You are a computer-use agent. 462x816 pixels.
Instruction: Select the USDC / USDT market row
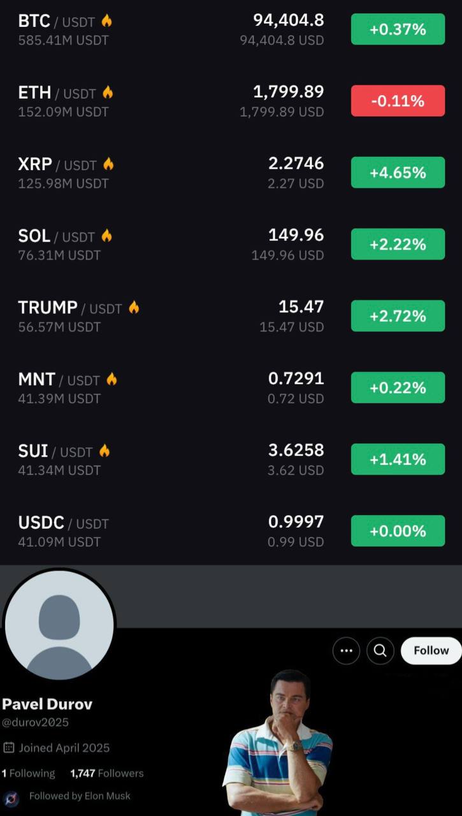click(231, 531)
